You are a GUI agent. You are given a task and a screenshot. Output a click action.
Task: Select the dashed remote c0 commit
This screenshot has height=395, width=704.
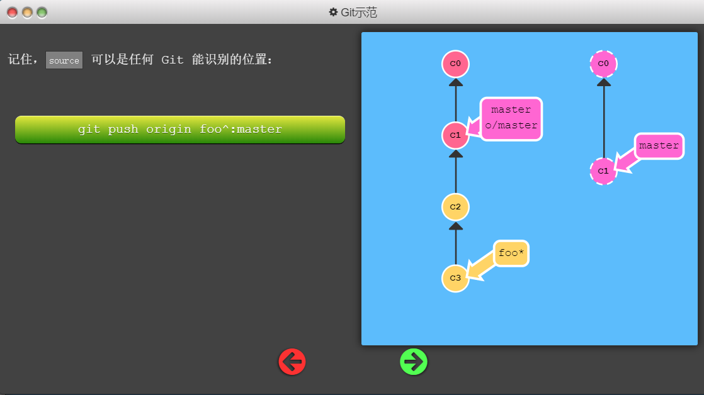(x=603, y=64)
